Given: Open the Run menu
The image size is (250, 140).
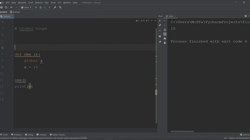Looking at the screenshot, I should point(46,3).
